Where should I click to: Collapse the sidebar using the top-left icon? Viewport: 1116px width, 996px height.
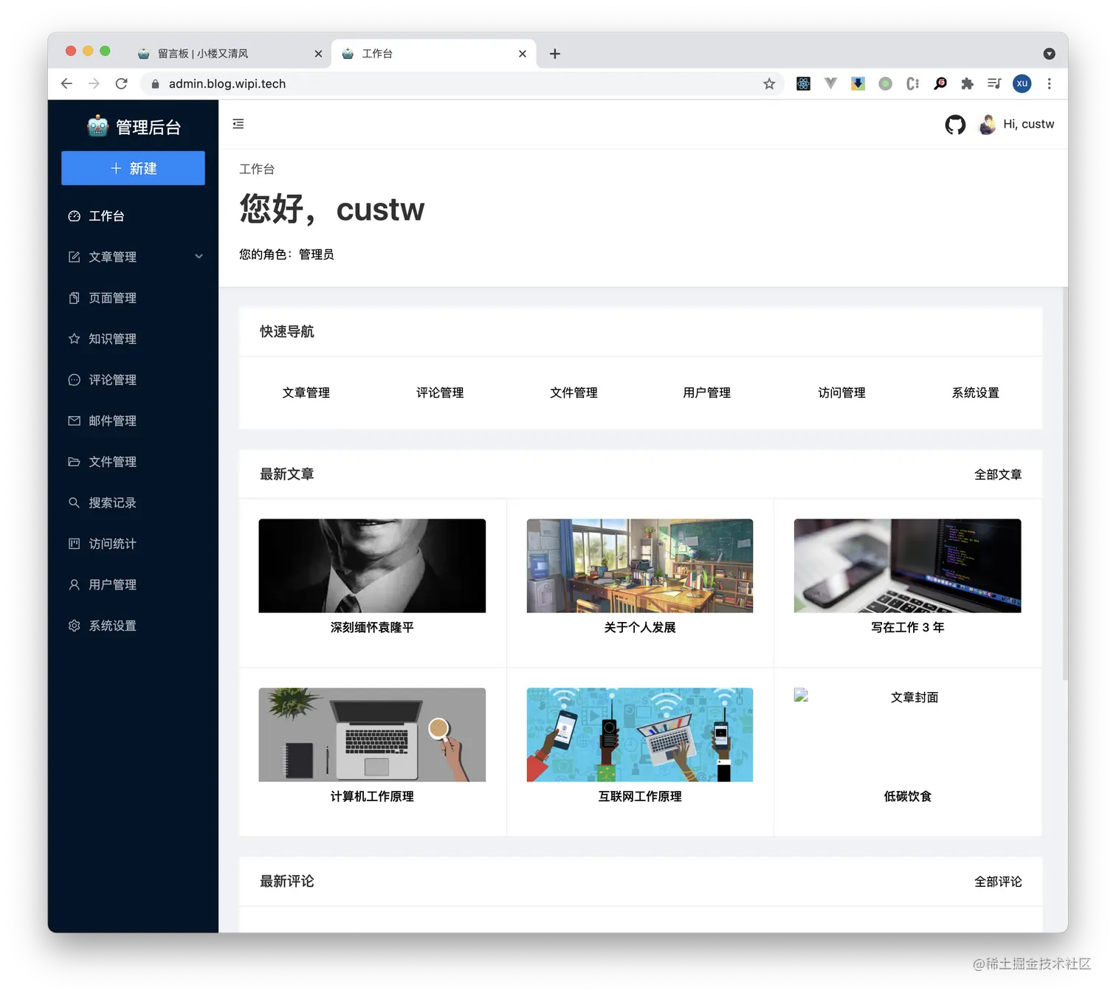coord(238,124)
